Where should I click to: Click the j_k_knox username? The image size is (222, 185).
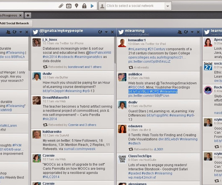point(50,40)
